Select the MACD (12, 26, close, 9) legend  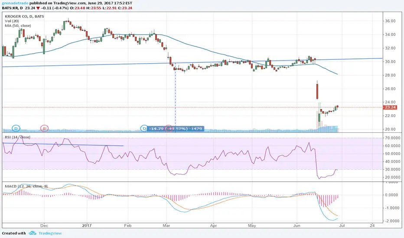tap(26, 186)
